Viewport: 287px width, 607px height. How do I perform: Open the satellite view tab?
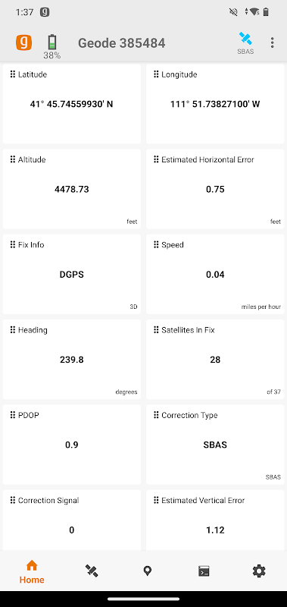point(92,571)
